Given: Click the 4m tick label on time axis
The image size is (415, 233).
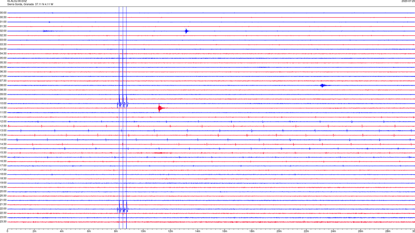Looking at the screenshot, I should (62, 231).
